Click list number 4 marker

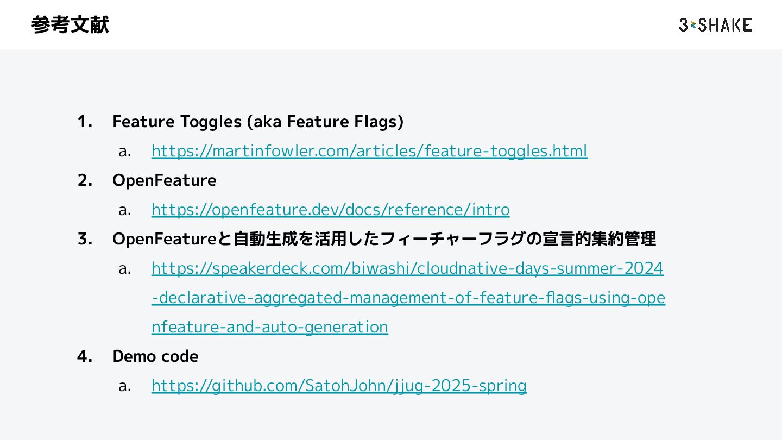point(84,356)
